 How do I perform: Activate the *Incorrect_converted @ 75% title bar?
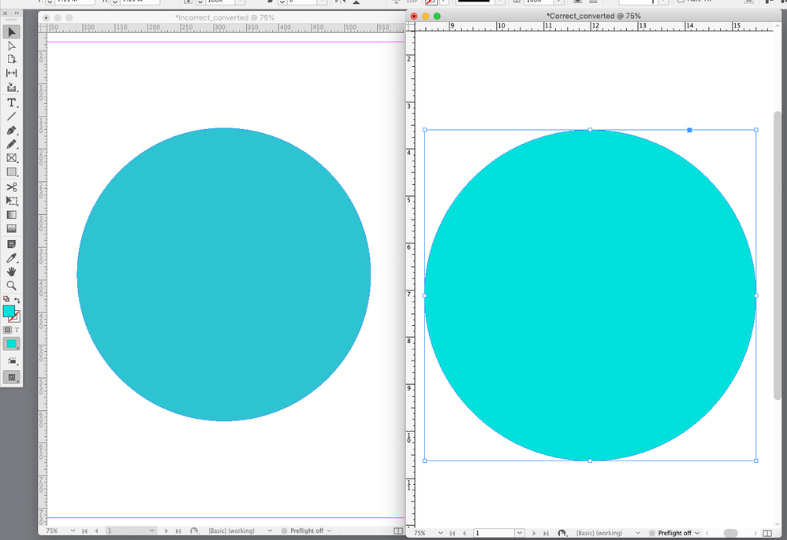(225, 17)
